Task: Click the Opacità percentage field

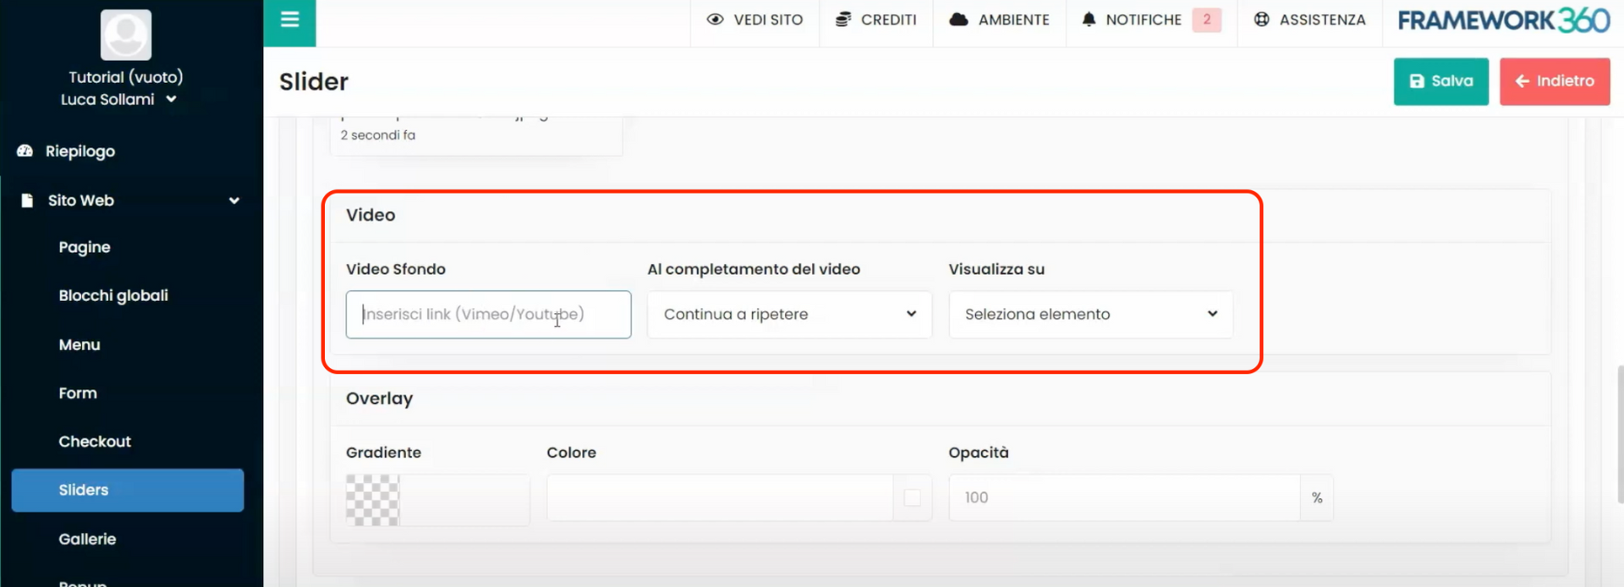Action: [x=1123, y=498]
